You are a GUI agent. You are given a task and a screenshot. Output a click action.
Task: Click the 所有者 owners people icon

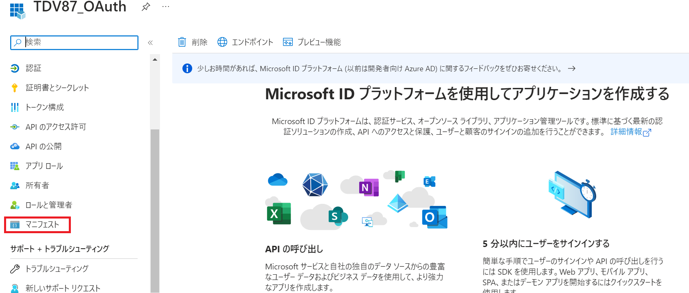[15, 186]
